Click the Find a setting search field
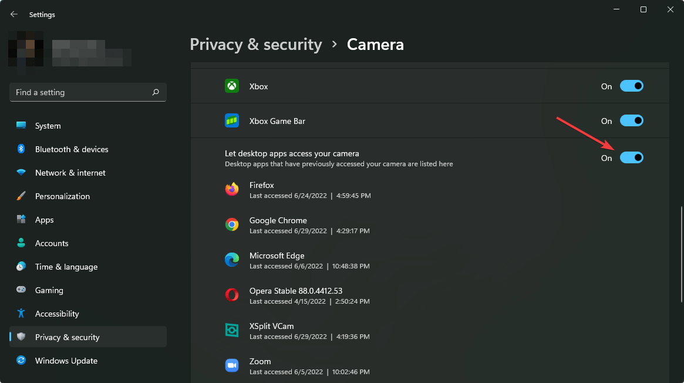 coord(87,92)
